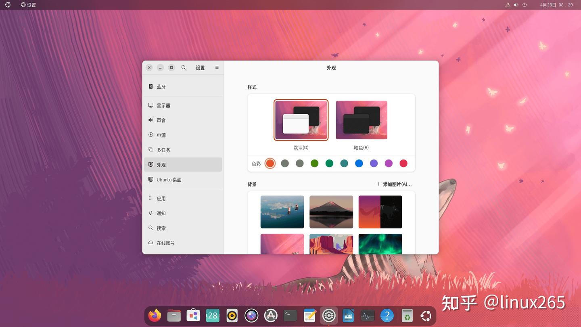The image size is (581, 327).
Task: Select the blue accent color swatch
Action: pos(359,163)
